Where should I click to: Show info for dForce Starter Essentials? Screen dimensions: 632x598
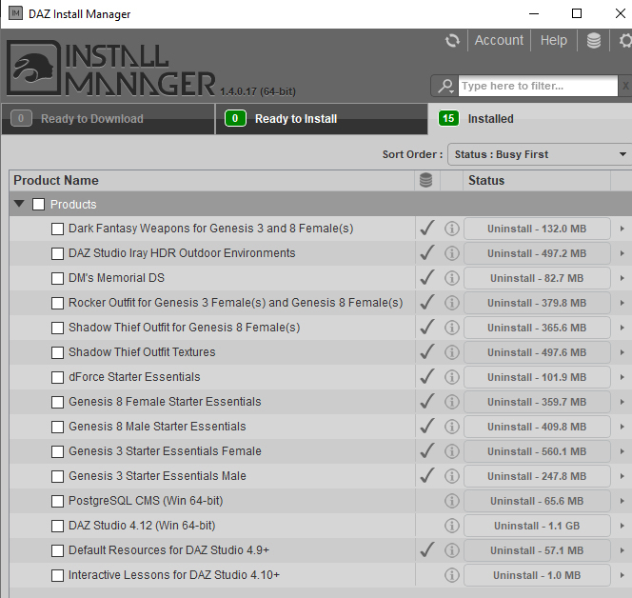(x=452, y=377)
